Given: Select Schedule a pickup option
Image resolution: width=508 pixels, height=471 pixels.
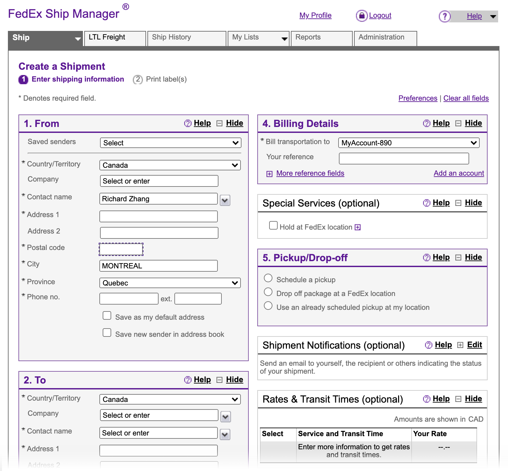Looking at the screenshot, I should coord(268,278).
